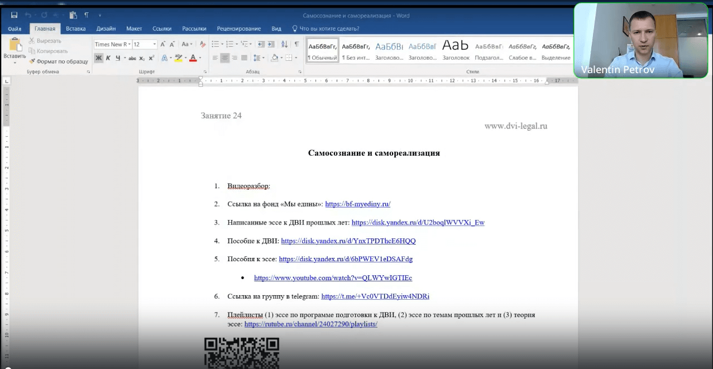Click Копировать to copy selection

(47, 51)
